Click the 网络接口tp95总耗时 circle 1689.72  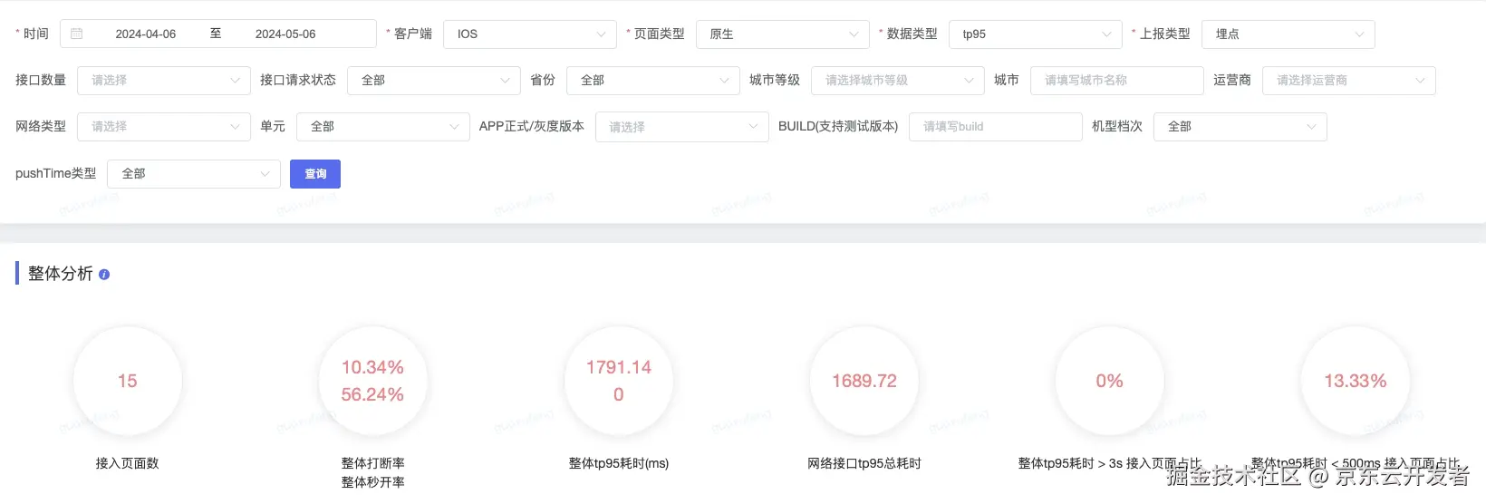tap(864, 381)
